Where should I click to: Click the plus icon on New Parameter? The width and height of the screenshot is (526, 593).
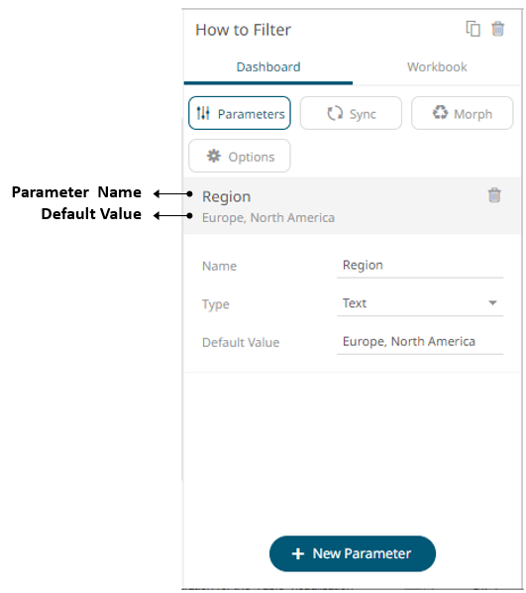[x=298, y=553]
